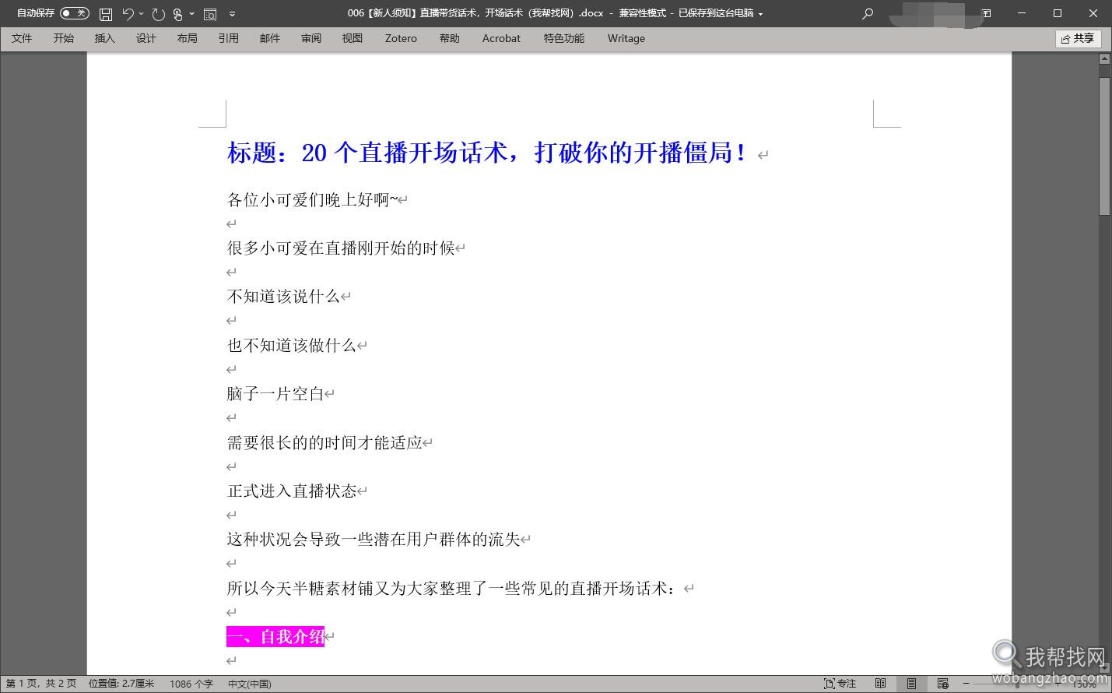Click the line 也不知道该做什么

[292, 345]
